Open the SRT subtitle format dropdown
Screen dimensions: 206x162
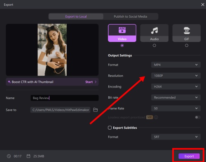click(176, 137)
